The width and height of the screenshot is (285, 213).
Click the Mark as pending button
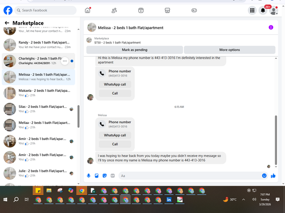[x=135, y=50]
